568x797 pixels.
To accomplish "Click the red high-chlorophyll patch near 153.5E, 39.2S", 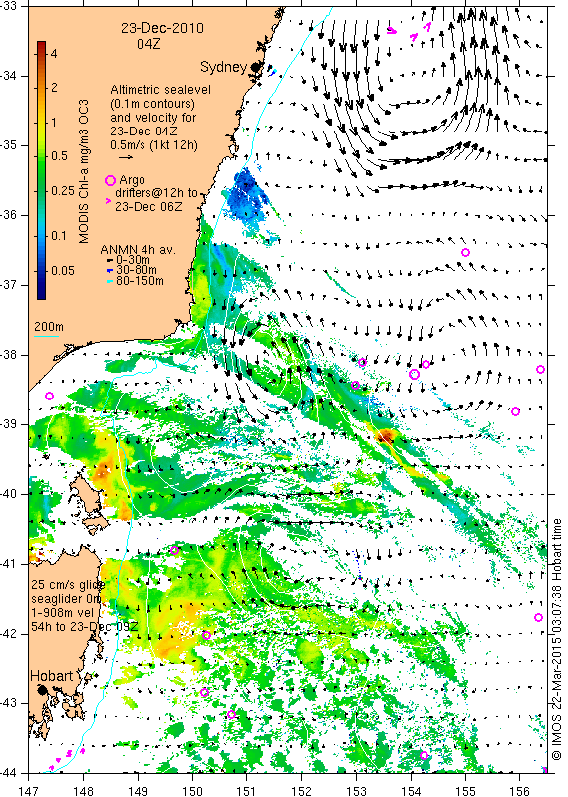I will coord(385,436).
